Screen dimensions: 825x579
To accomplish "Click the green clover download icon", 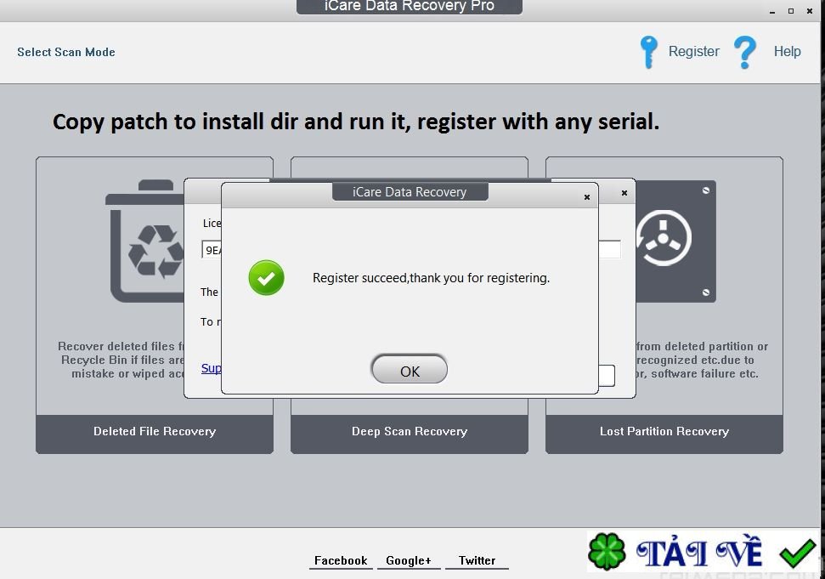I will (607, 552).
